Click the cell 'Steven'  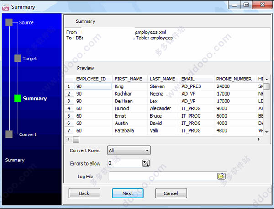163,86
